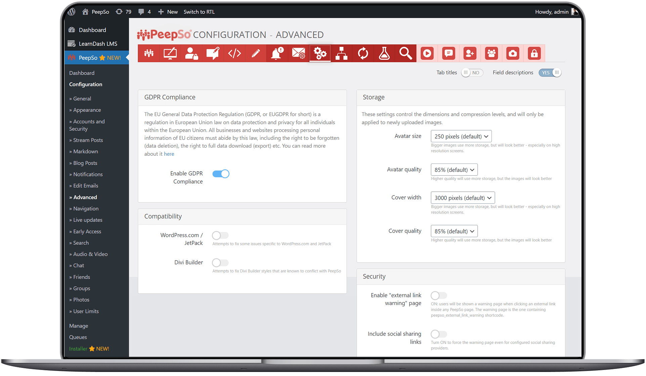The width and height of the screenshot is (646, 376).
Task: Enable Divi Builder compatibility toggle
Action: tap(220, 263)
